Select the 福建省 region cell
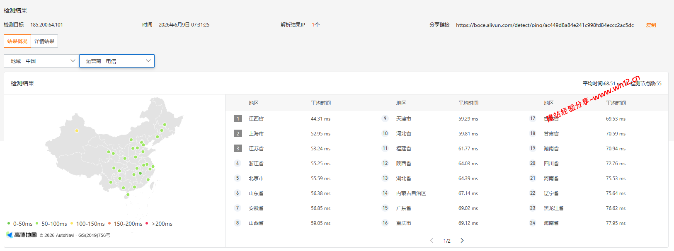This screenshot has height=251, width=674. (x=404, y=149)
